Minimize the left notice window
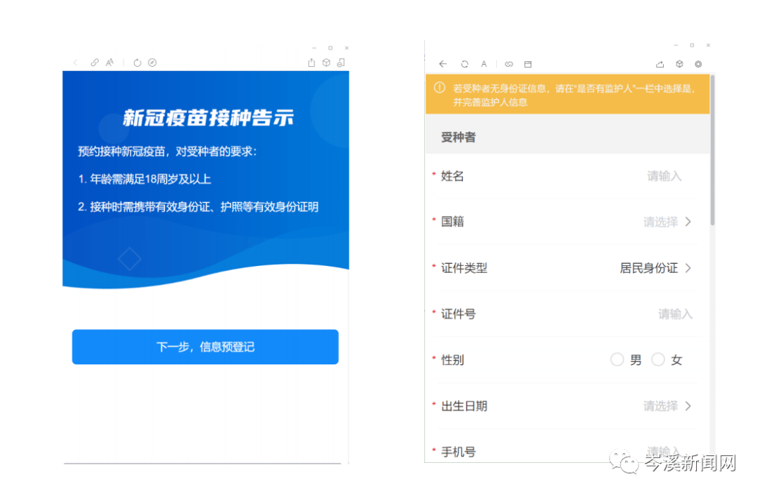 (x=314, y=48)
